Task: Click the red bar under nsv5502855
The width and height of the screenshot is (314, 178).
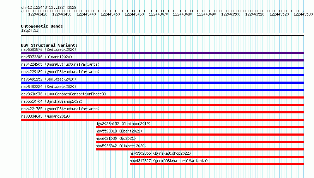Action: [x=217, y=157]
